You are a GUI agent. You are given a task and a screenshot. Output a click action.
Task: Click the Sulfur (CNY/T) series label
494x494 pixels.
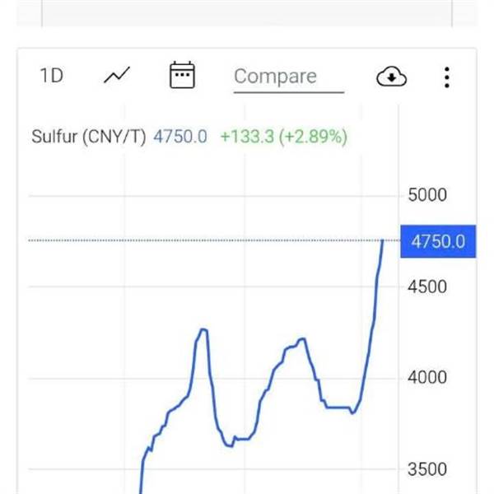click(x=88, y=137)
